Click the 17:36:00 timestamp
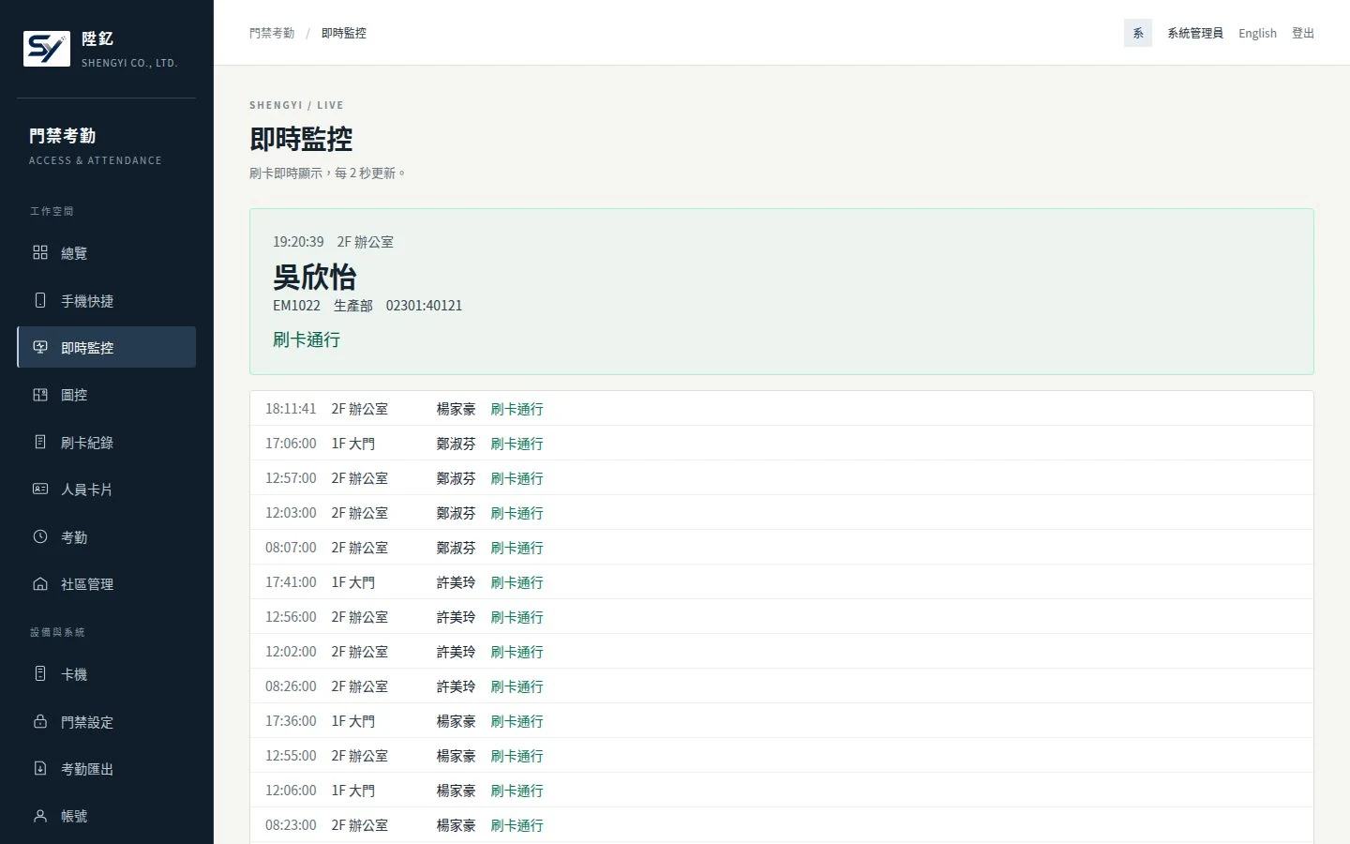This screenshot has height=844, width=1350. point(291,721)
